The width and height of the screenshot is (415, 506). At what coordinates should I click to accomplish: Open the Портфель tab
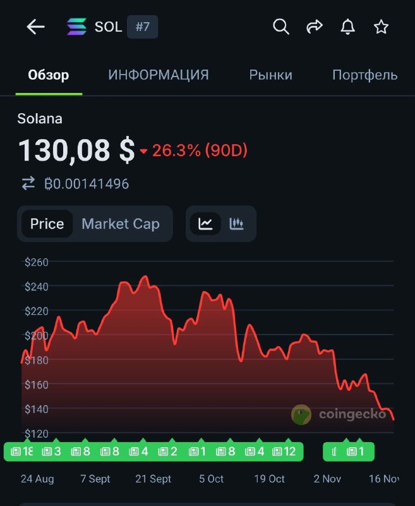click(x=364, y=74)
